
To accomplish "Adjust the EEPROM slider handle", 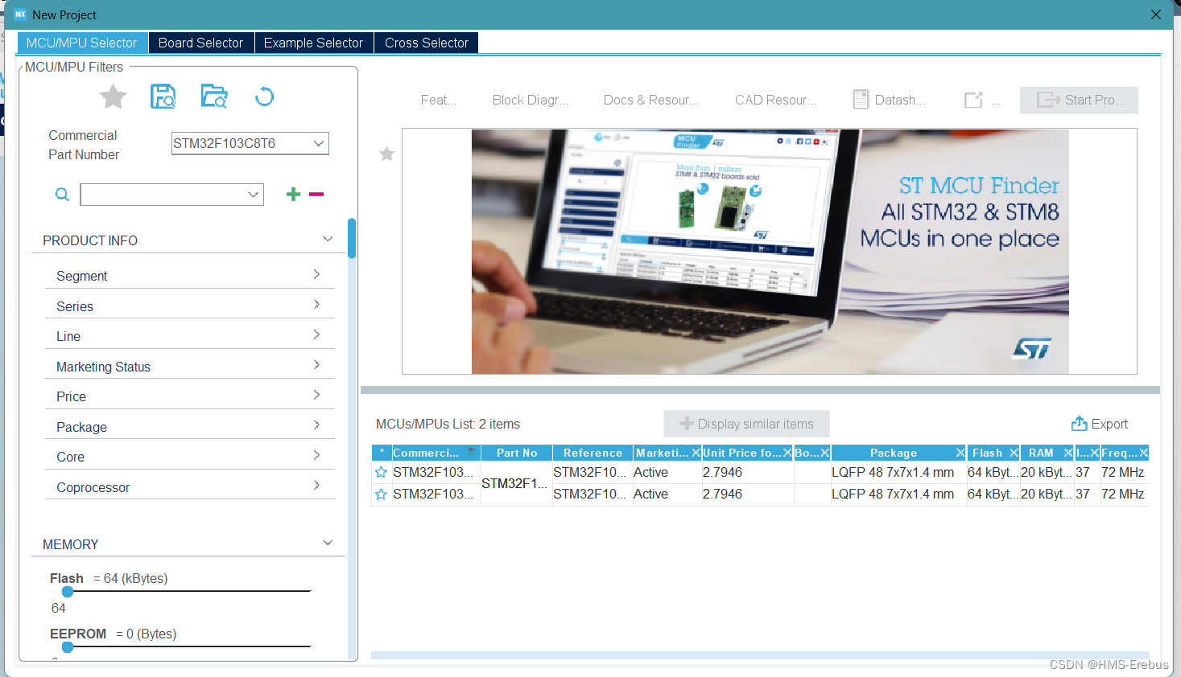I will (x=68, y=646).
